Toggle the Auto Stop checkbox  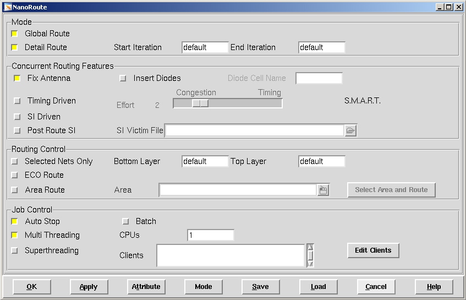point(14,221)
